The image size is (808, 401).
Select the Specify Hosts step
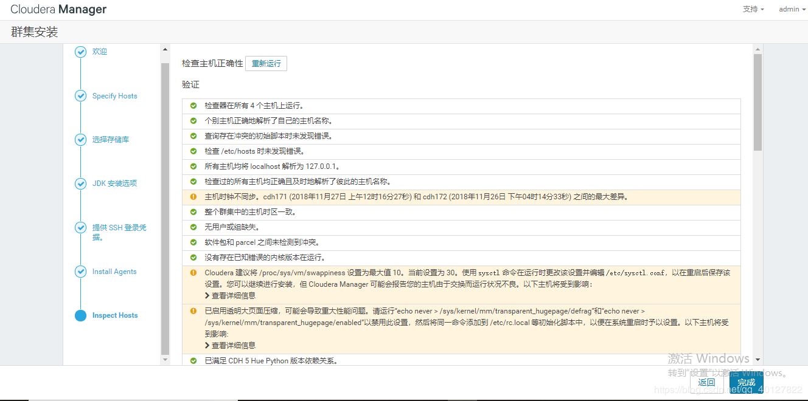tap(115, 96)
